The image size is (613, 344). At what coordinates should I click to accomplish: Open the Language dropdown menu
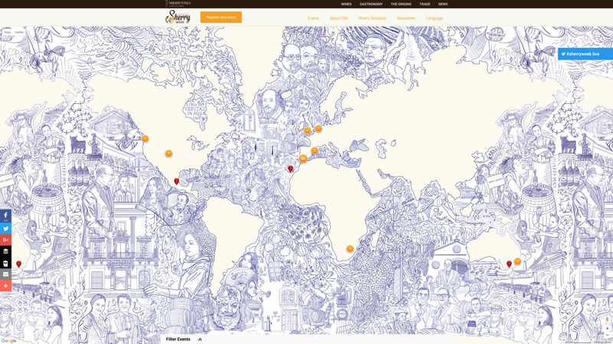tap(434, 18)
